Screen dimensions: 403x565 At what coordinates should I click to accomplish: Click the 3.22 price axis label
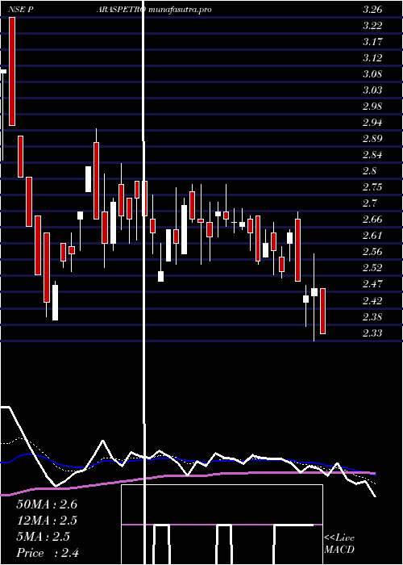click(x=372, y=26)
